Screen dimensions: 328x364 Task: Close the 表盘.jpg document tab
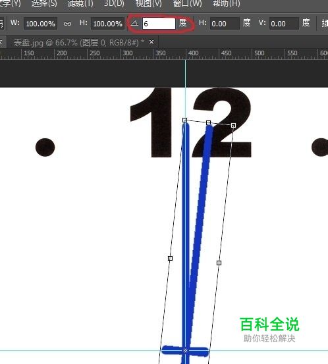click(151, 42)
